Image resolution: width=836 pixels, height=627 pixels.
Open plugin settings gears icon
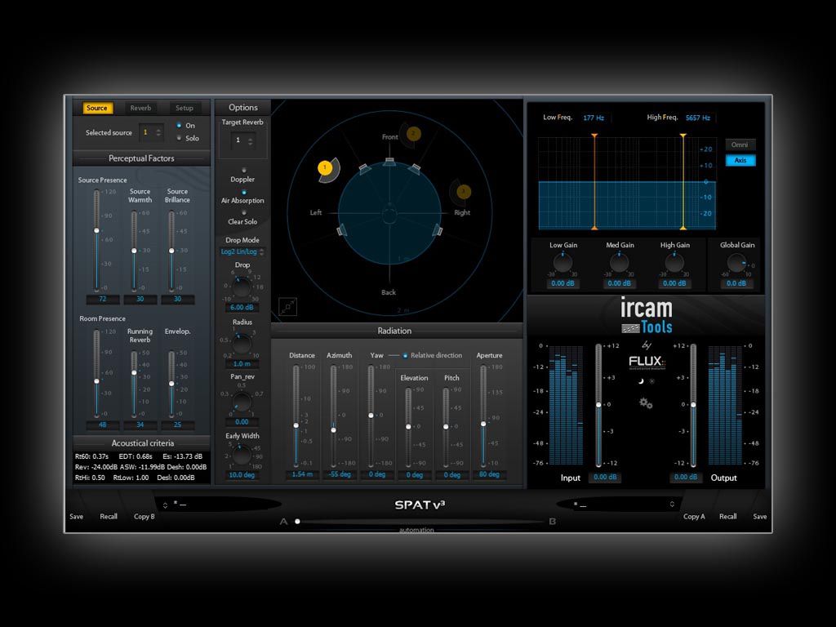pyautogui.click(x=646, y=403)
